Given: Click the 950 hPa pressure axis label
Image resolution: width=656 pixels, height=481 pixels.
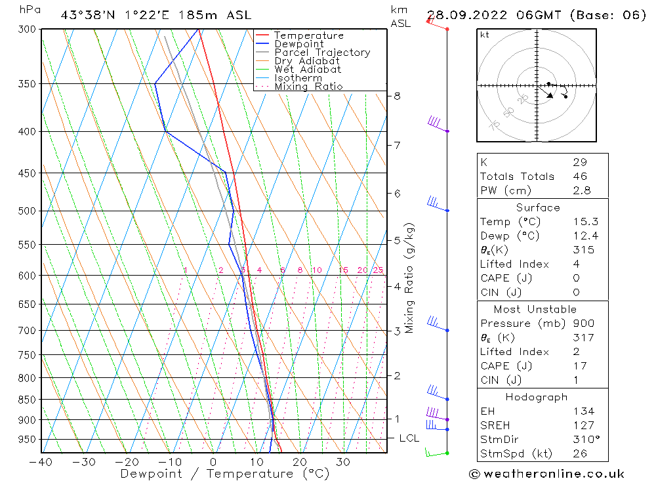Looking at the screenshot, I should click(x=27, y=440).
